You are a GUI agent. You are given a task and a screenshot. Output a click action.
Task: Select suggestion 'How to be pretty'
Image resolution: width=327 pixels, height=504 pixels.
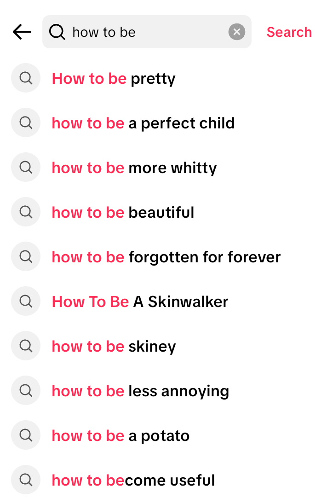(x=114, y=79)
